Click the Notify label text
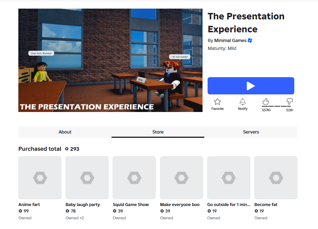318x229 pixels. tap(242, 109)
